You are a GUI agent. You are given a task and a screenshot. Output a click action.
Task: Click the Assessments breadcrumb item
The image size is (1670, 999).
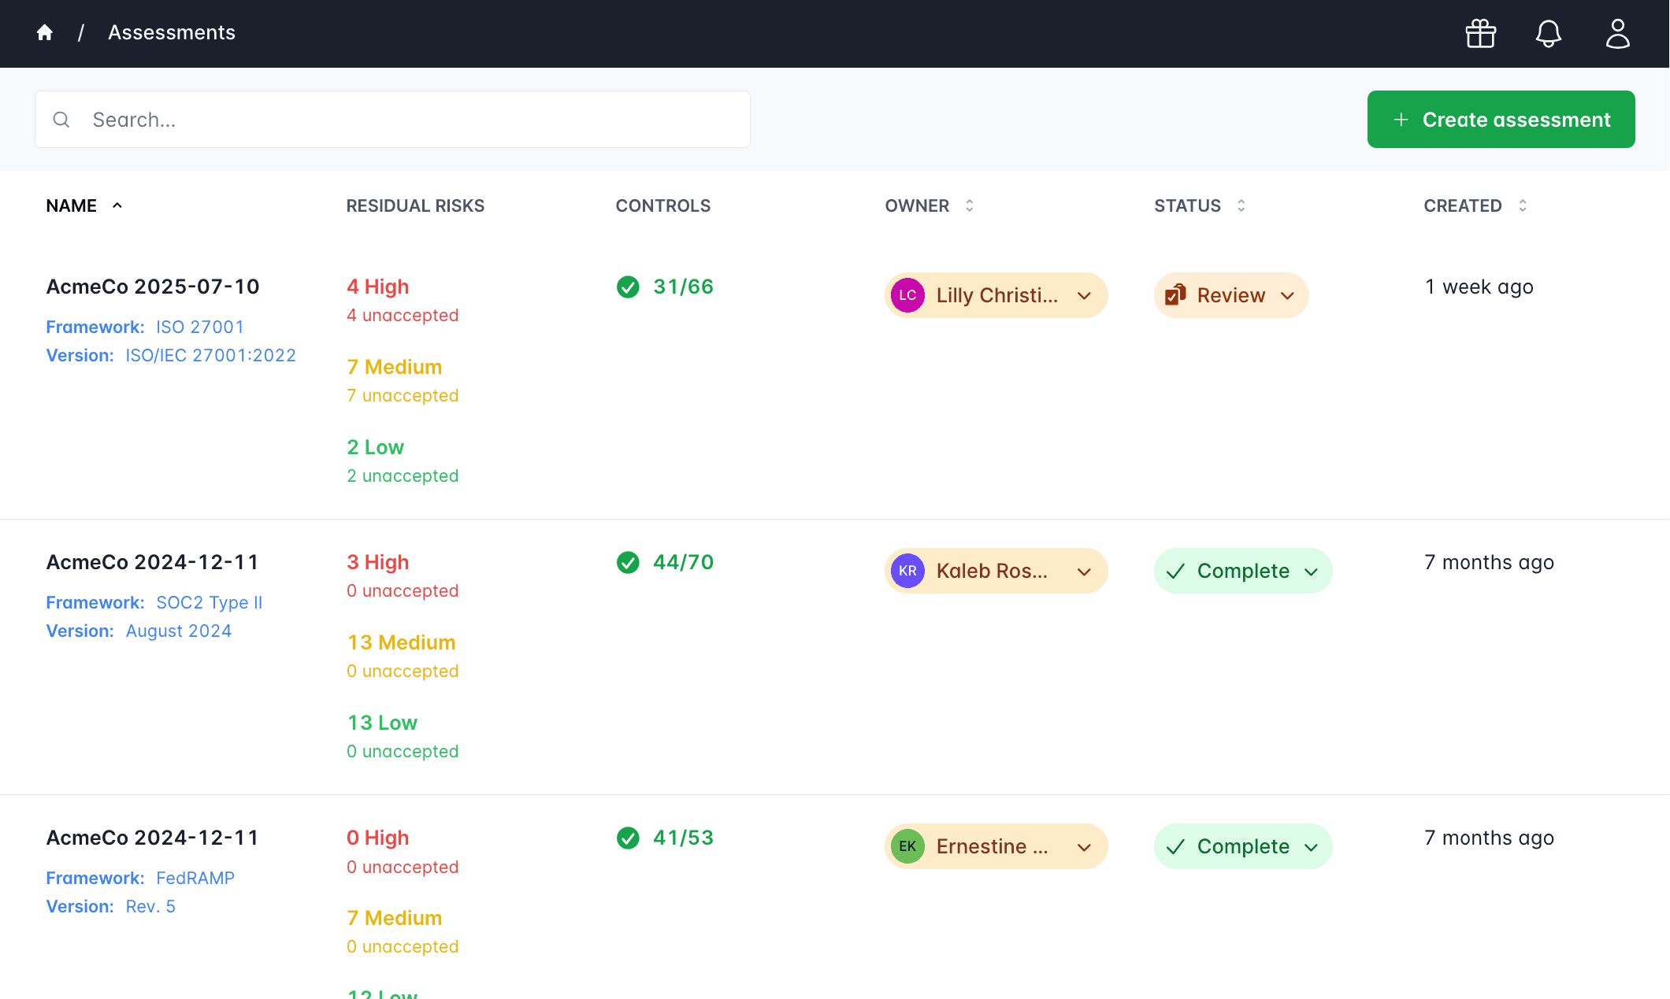point(171,32)
